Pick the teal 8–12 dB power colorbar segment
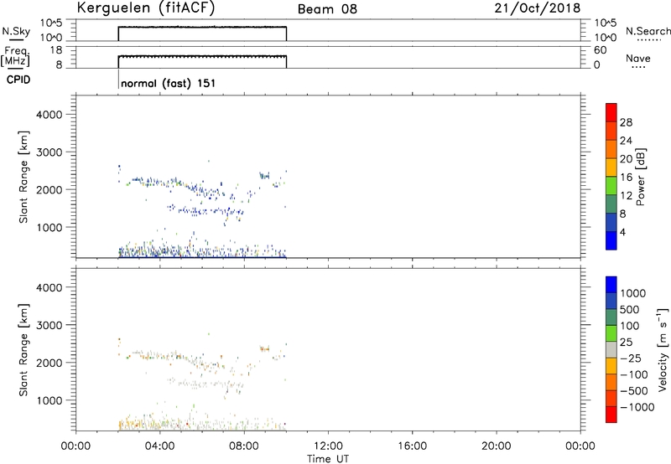Viewport: 671px width, 464px height. click(611, 204)
